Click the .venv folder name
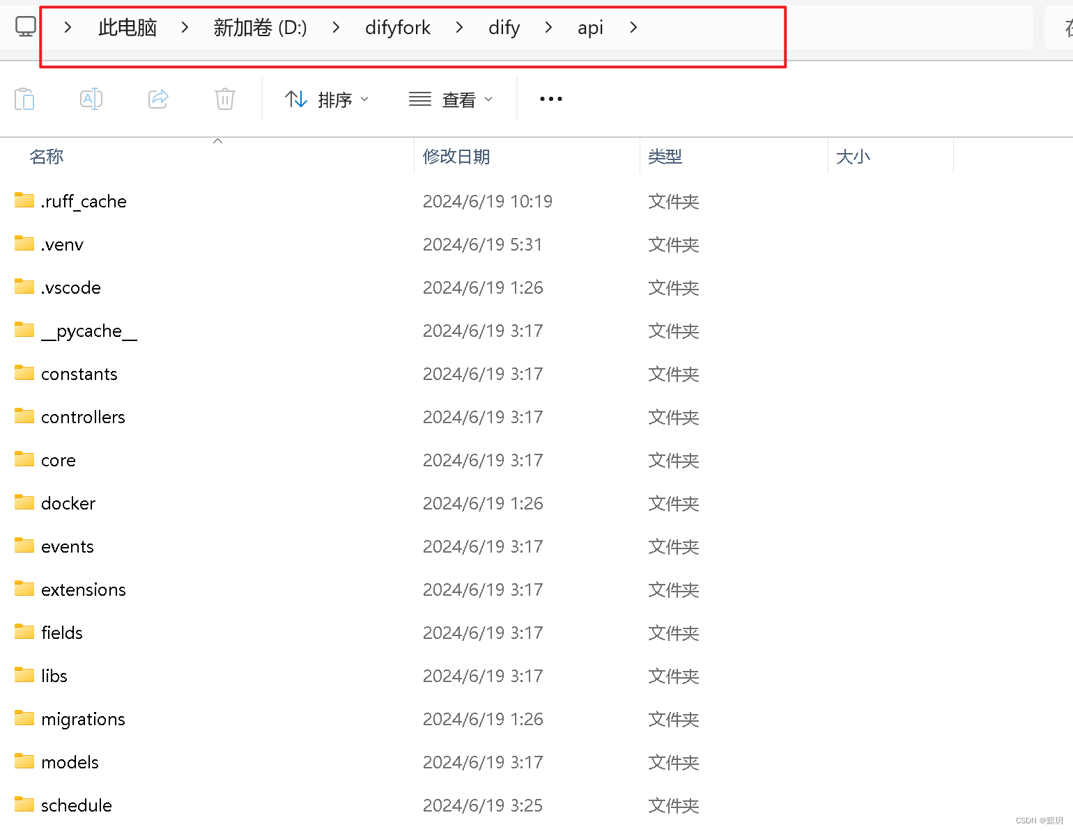This screenshot has width=1073, height=831. (x=62, y=245)
